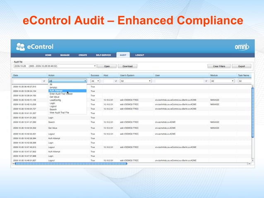Choose 'Enter Audit Trail Viewer' option
Viewport: 264px width, 198px height.
(67, 94)
